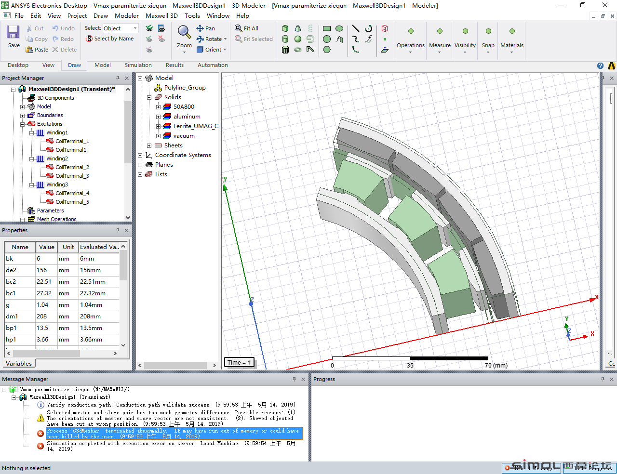
Task: Draw a bondwire shape
Action: tap(310, 50)
